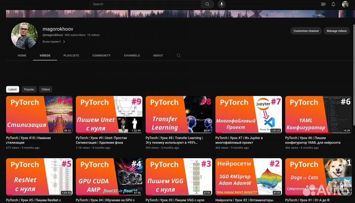
Task: Go to the ABOUT tab
Action: (158, 56)
